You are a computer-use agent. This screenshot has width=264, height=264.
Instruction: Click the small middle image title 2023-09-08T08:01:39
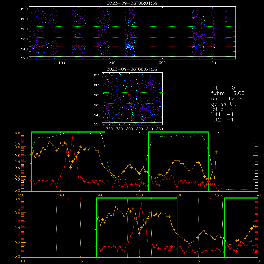coord(132,69)
